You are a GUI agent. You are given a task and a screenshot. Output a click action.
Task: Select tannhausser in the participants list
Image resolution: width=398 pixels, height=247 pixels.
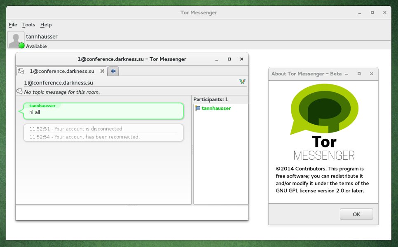coord(216,108)
